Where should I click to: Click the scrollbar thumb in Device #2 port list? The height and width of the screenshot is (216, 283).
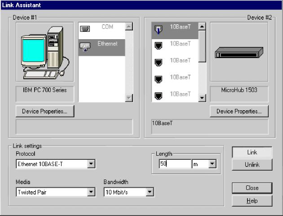coord(202,46)
